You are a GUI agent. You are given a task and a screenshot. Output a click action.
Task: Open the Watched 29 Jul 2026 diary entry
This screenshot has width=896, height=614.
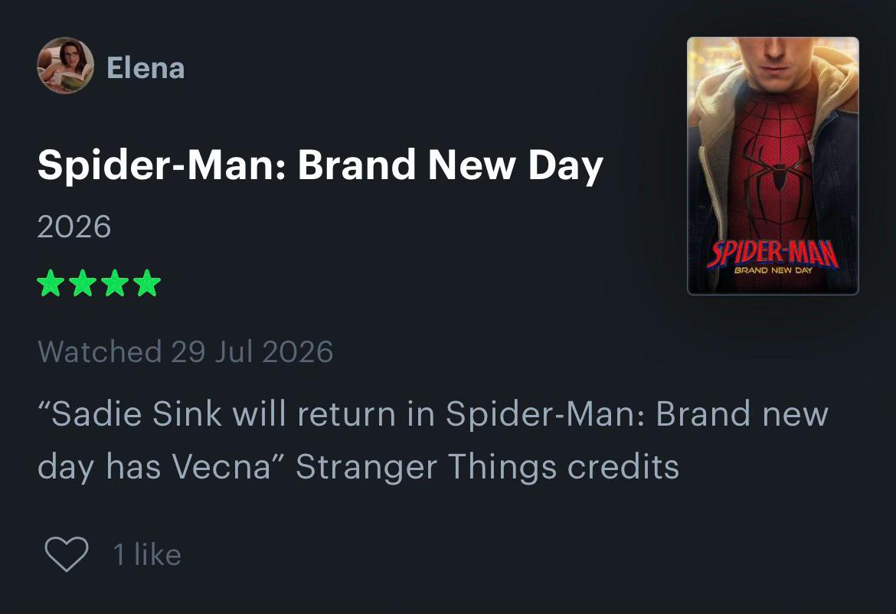185,351
